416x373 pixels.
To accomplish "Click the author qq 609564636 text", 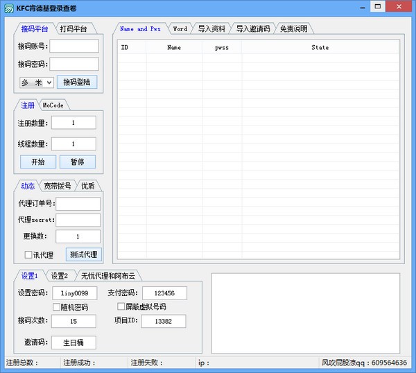I will [364, 363].
